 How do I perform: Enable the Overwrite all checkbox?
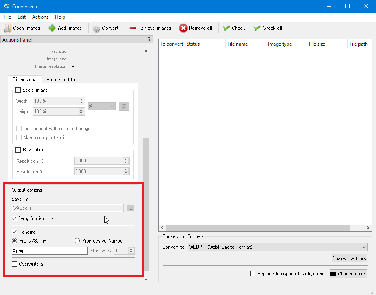15,264
